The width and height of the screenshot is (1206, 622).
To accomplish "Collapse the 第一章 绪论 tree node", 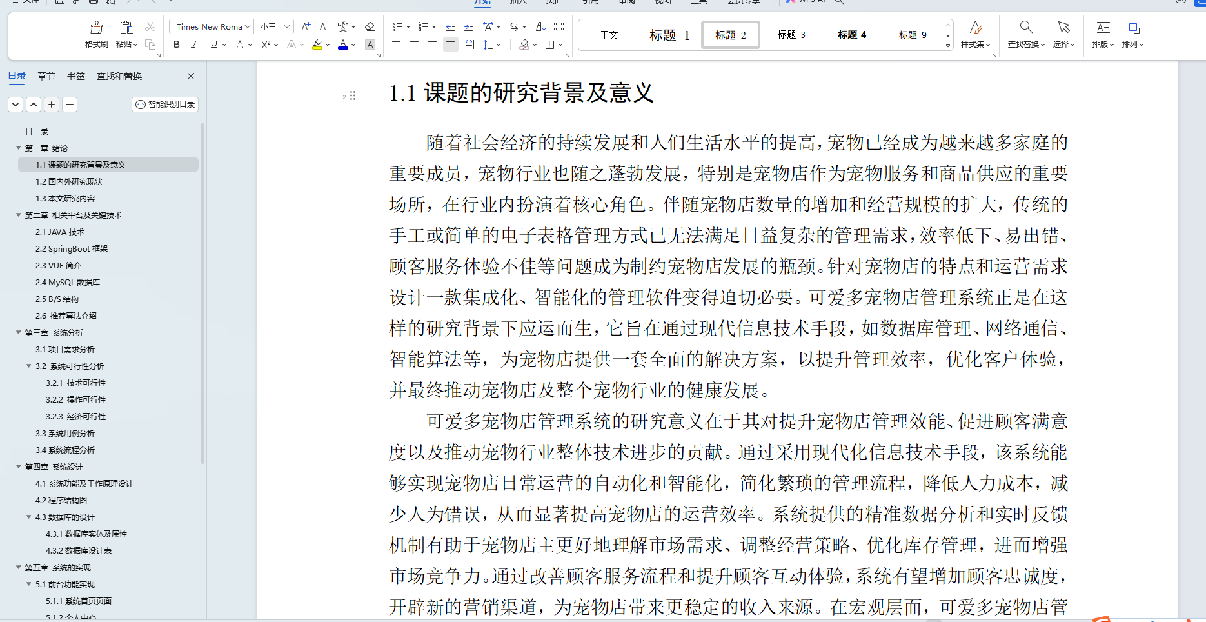I will pyautogui.click(x=19, y=148).
